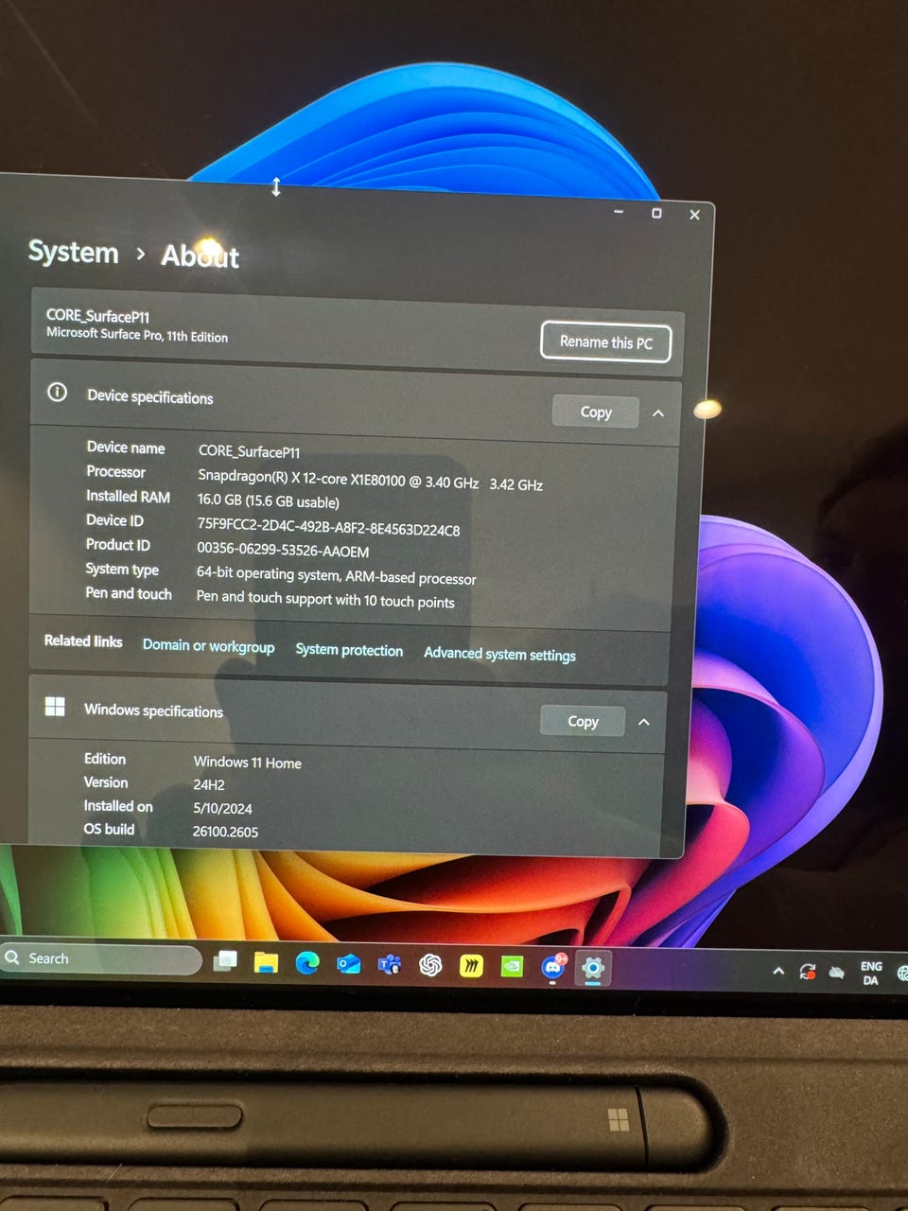Viewport: 908px width, 1211px height.
Task: Open File Explorer from the taskbar
Action: tap(266, 962)
